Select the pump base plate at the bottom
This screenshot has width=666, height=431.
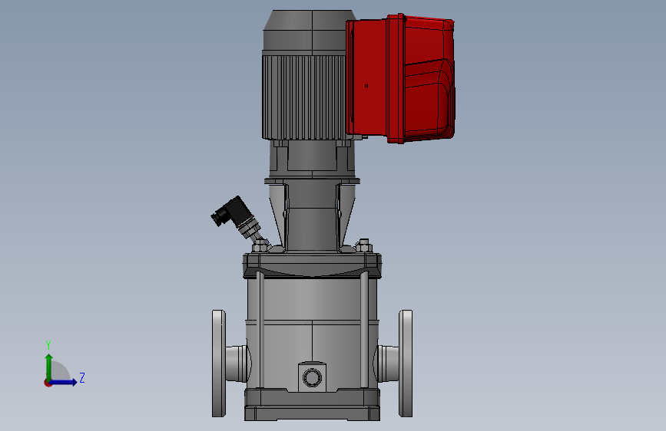[312, 405]
